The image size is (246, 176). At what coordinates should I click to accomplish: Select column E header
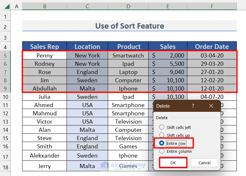coord(168,6)
